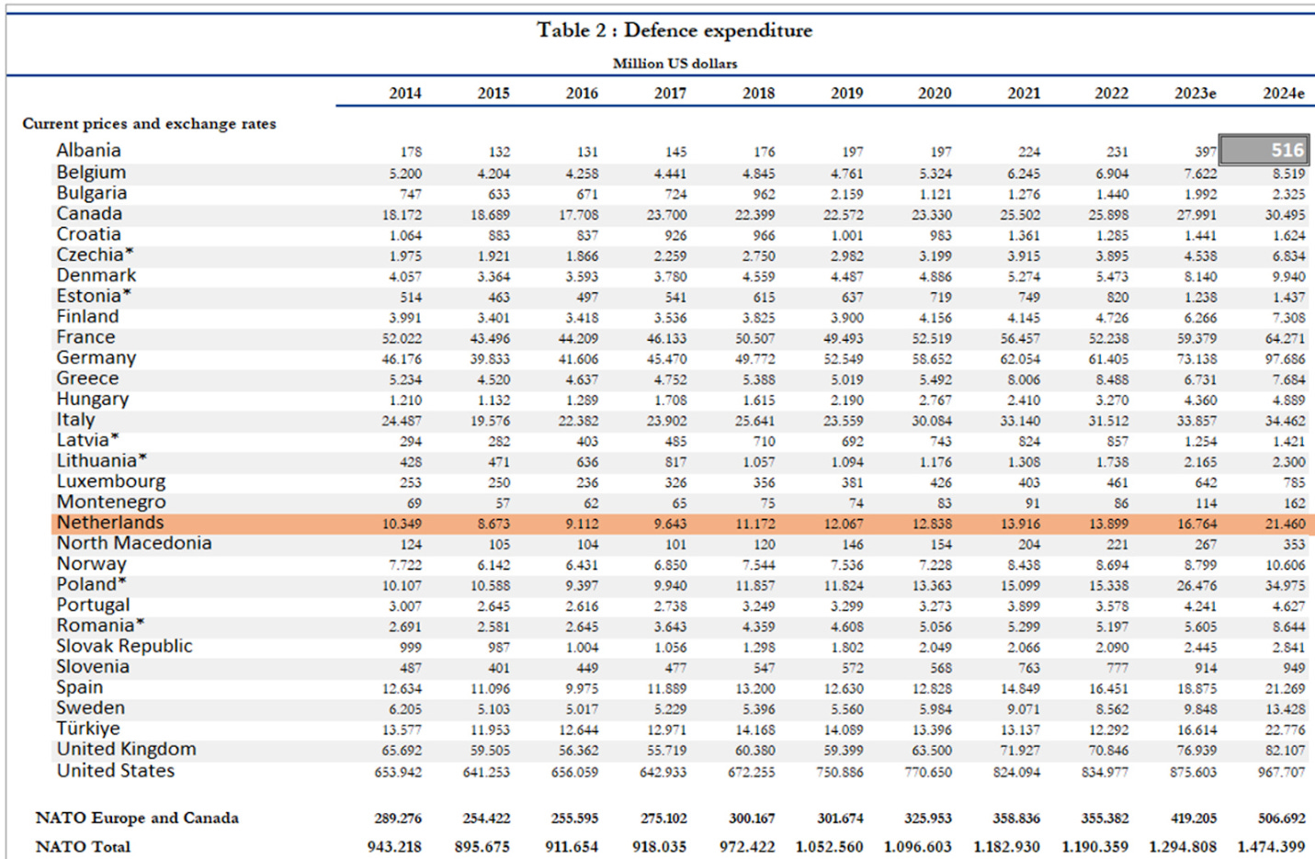Click the 2020 column header
The image size is (1315, 859).
click(x=935, y=93)
